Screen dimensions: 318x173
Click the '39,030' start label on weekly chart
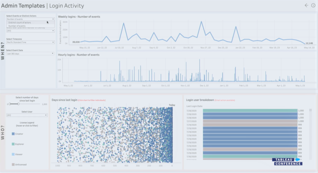click(x=76, y=42)
